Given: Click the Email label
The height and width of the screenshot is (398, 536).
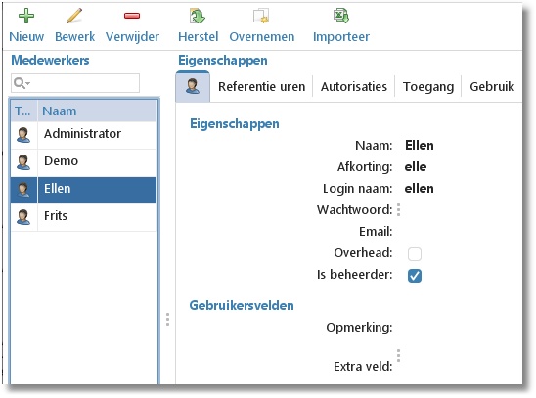Looking at the screenshot, I should 376,232.
